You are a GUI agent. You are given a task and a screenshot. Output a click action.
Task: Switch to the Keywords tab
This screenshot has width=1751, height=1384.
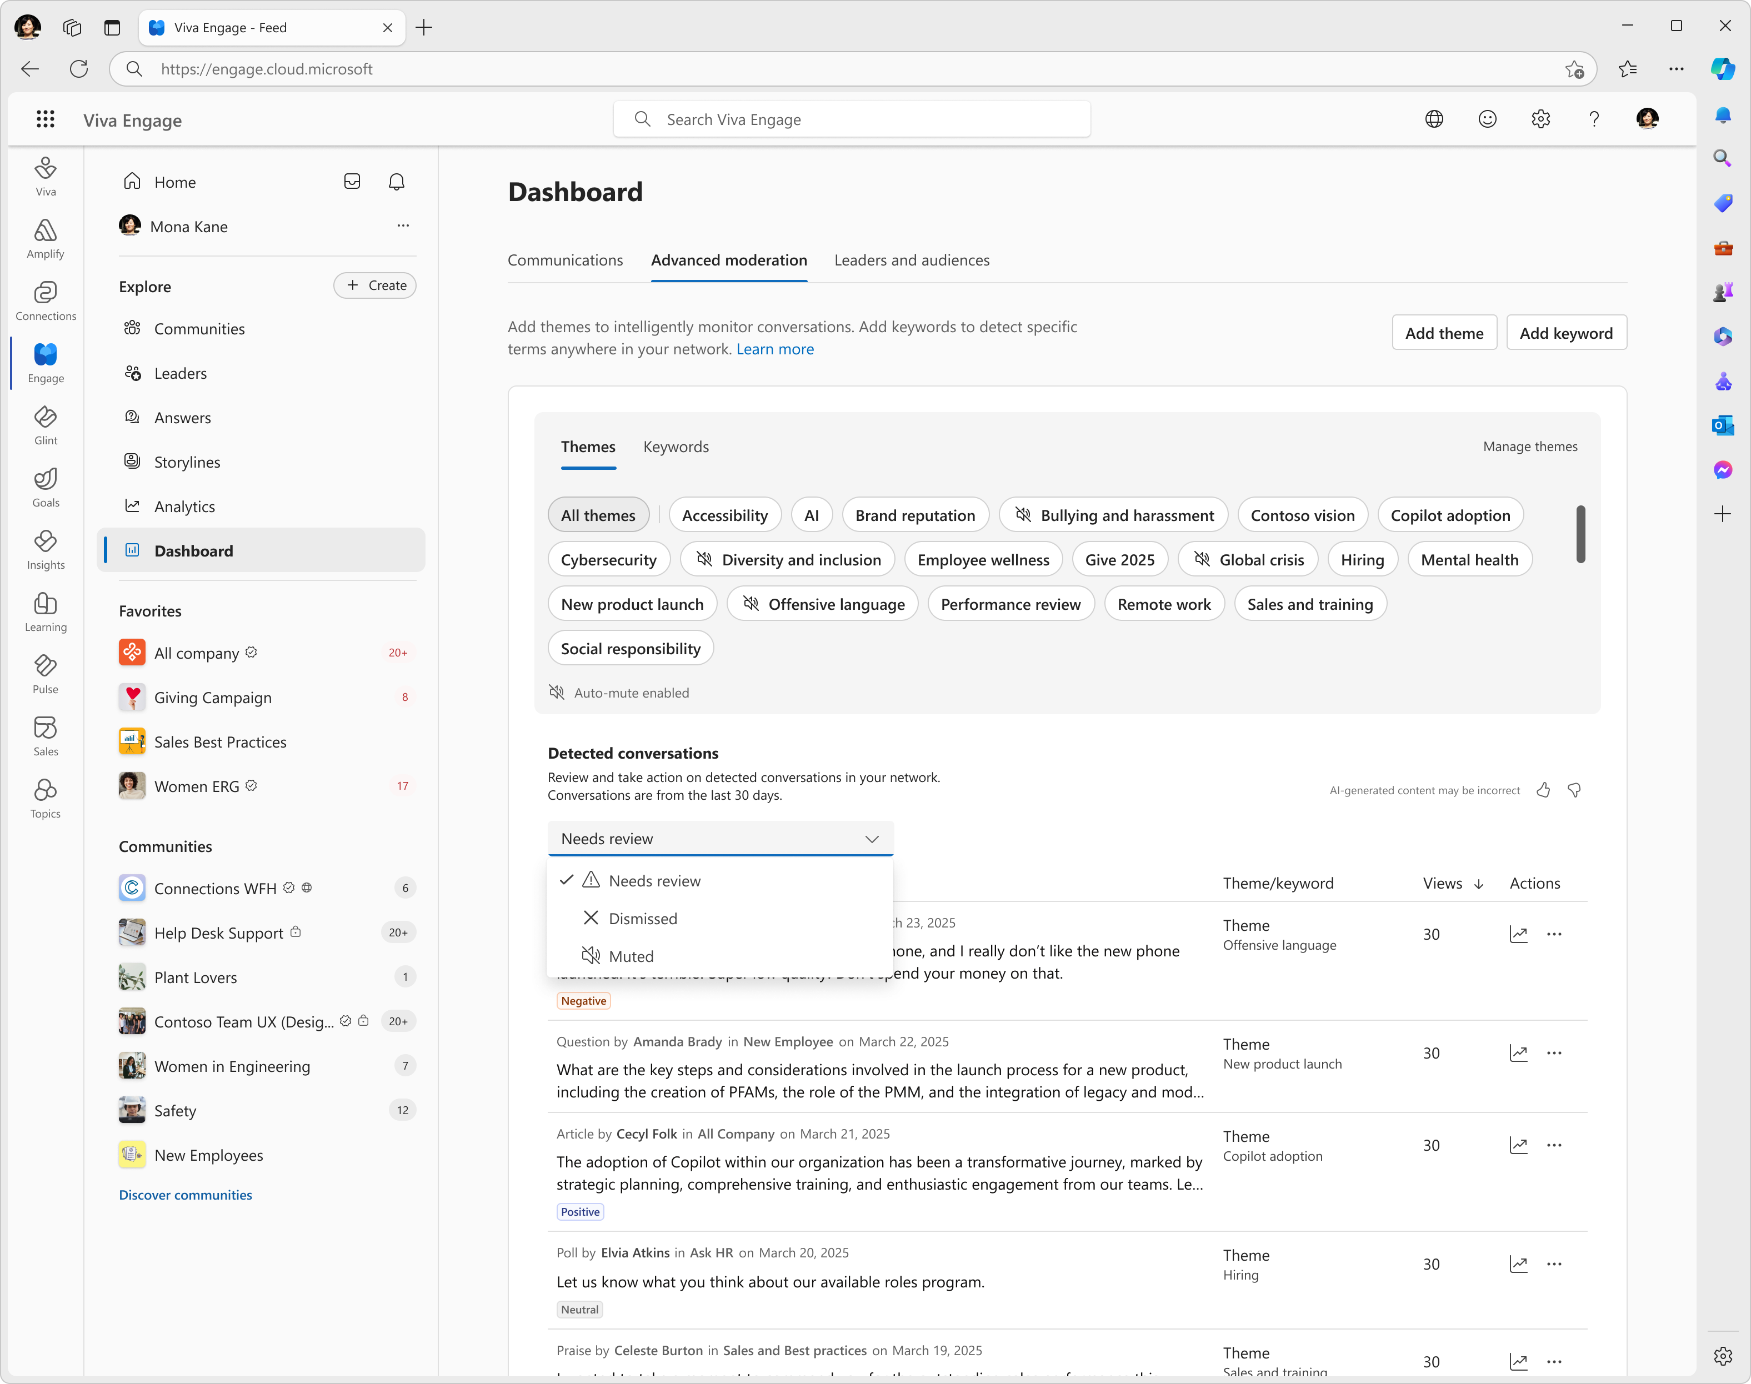click(676, 447)
